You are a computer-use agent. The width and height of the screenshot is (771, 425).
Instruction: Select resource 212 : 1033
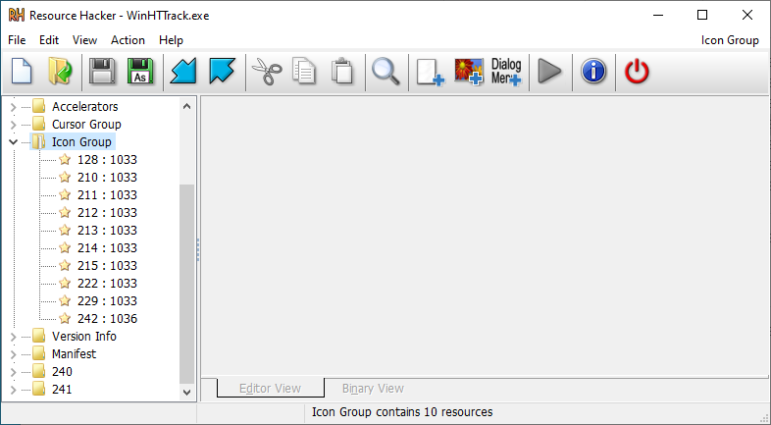tap(107, 212)
